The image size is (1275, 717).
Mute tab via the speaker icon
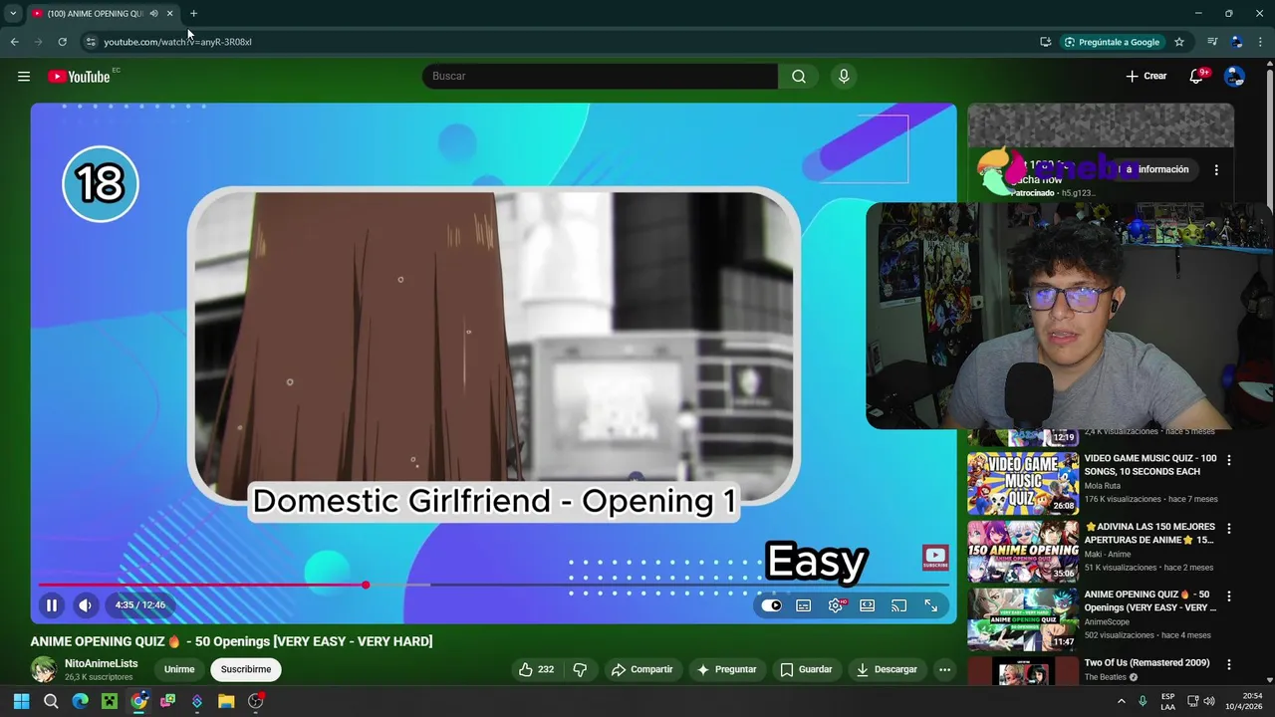coord(153,14)
